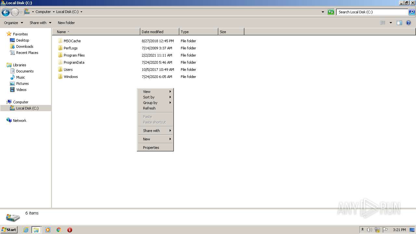Click the 3:21 PM clock
This screenshot has height=234, width=416.
tap(399, 230)
